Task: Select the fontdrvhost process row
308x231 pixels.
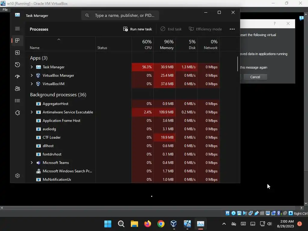Action: coord(122,154)
